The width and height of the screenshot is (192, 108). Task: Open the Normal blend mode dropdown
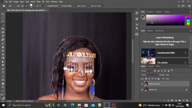[149, 75]
